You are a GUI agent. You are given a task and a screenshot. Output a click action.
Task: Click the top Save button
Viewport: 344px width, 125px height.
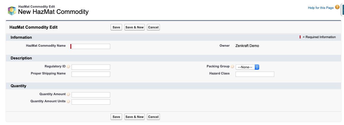point(116,27)
